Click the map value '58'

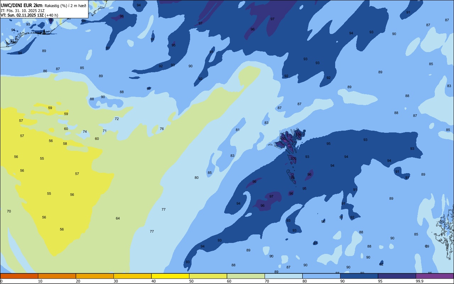tap(65, 144)
